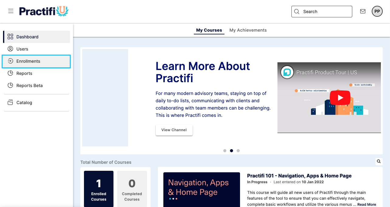Open the Practifi Product Tour | US title

point(327,72)
